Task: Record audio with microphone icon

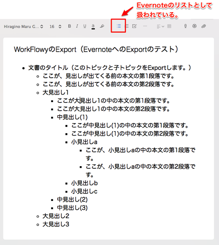Action: tap(185, 26)
